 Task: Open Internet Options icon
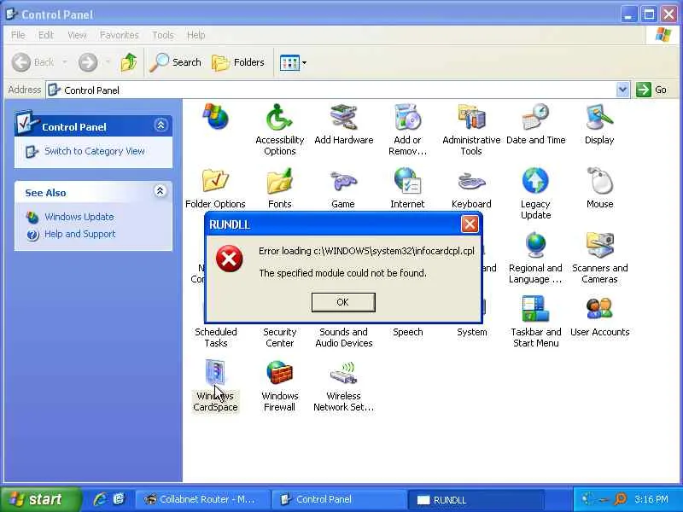[407, 188]
